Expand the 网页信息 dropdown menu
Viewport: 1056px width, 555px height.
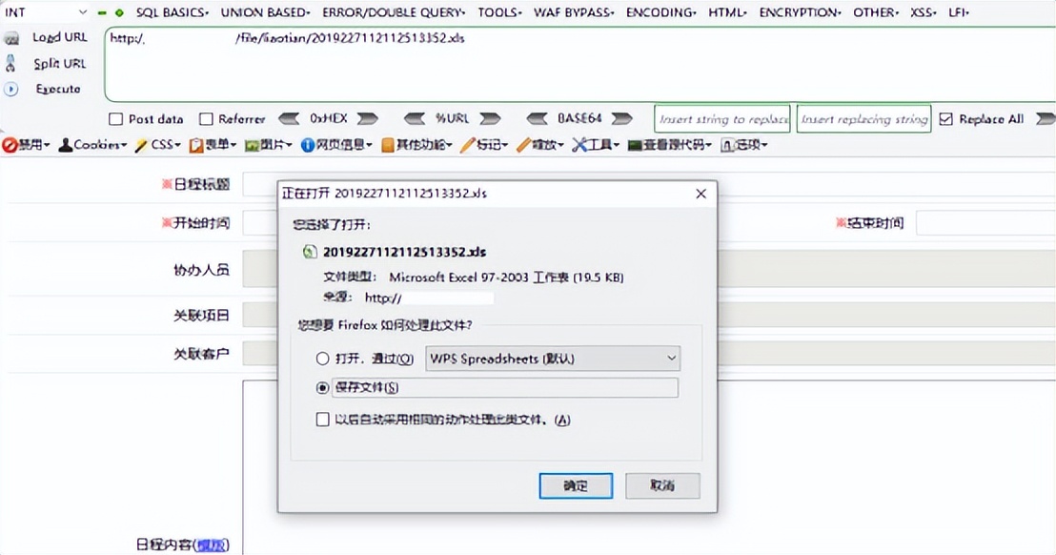click(x=370, y=146)
